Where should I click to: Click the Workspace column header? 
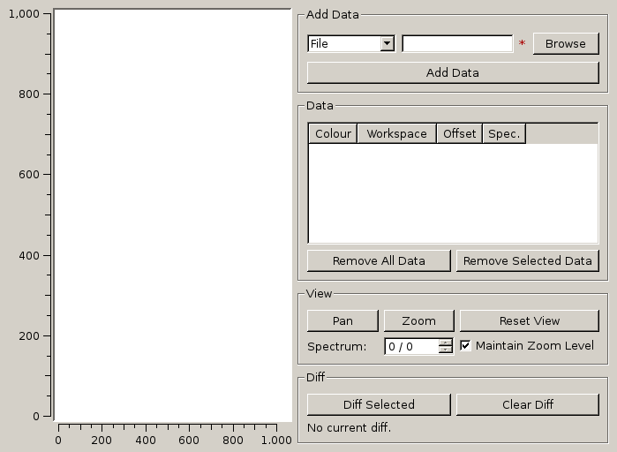coord(396,133)
